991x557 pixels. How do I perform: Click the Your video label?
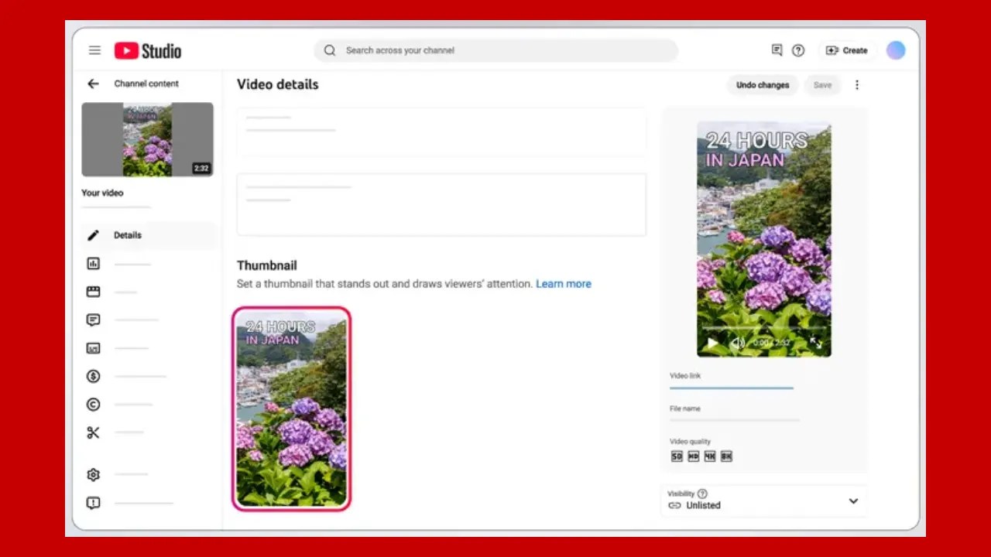point(102,193)
